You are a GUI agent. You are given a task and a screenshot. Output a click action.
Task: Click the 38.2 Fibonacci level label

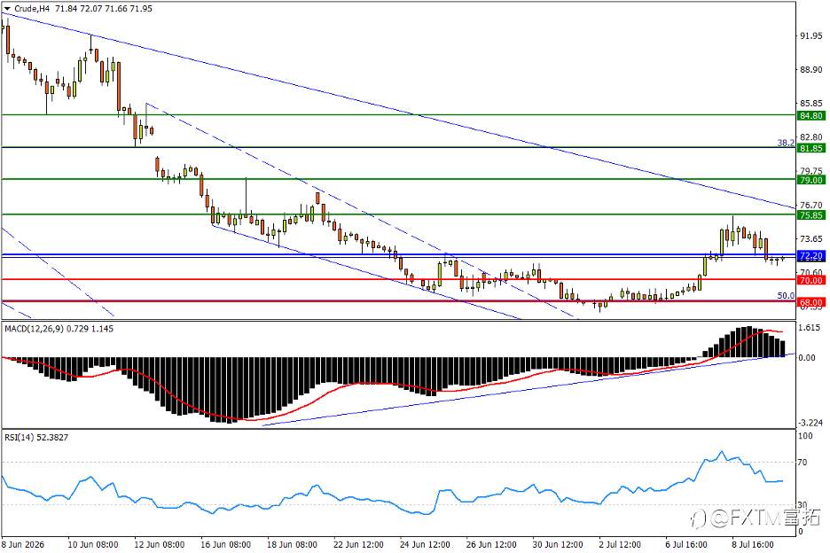point(786,143)
